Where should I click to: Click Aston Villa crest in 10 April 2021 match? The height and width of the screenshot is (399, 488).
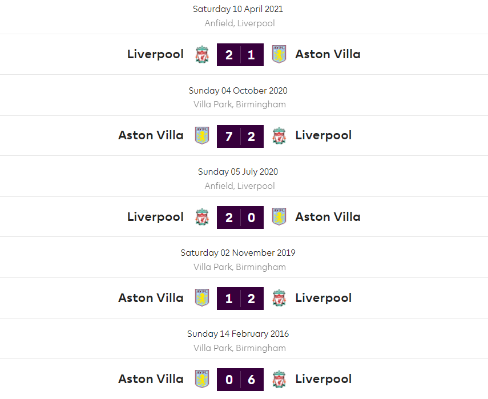[279, 55]
